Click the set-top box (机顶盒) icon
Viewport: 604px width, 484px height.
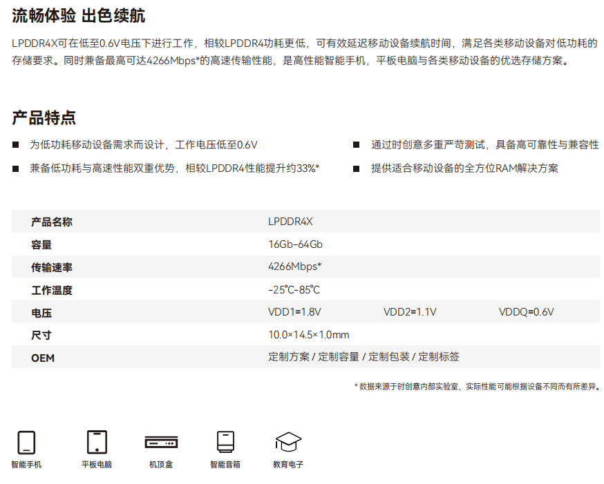tap(161, 443)
